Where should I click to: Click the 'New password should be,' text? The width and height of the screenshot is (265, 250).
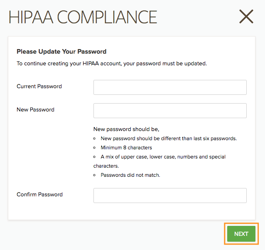click(126, 129)
